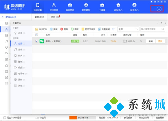The width and height of the screenshot is (168, 121).
Task: Click the magnifier search icon
Action: point(163,29)
